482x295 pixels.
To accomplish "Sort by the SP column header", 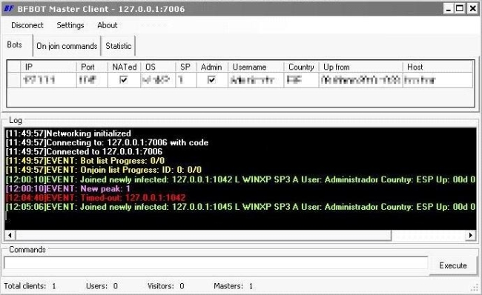I will [186, 67].
